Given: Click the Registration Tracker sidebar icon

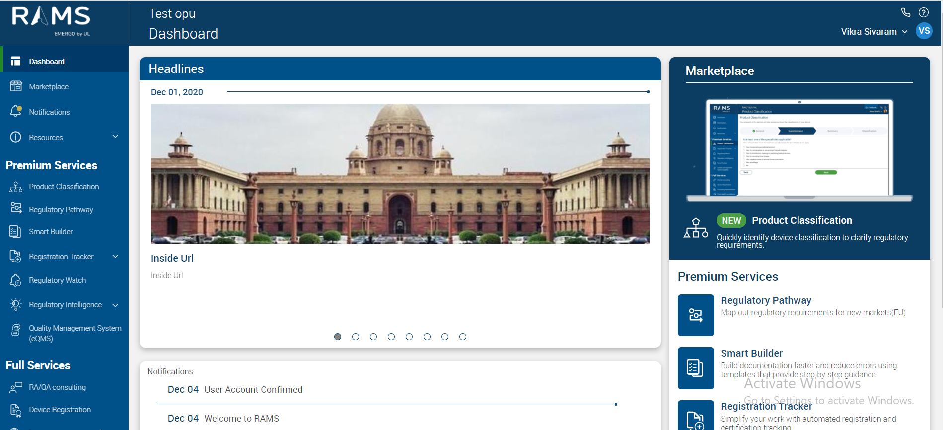Looking at the screenshot, I should pyautogui.click(x=15, y=256).
